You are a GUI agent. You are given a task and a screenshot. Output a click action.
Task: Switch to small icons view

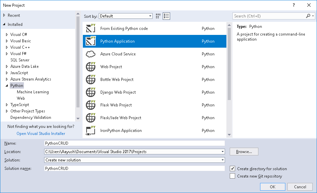coord(158,16)
